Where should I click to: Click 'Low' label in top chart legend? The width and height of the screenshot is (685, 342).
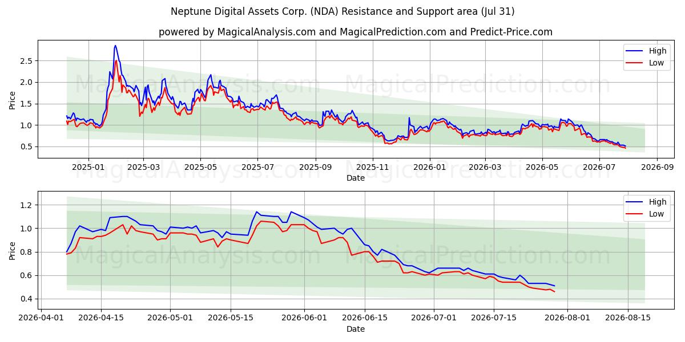(656, 63)
